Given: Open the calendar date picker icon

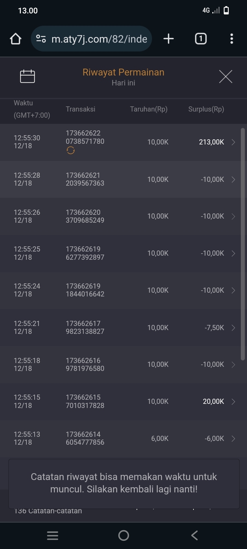Looking at the screenshot, I should pyautogui.click(x=27, y=76).
